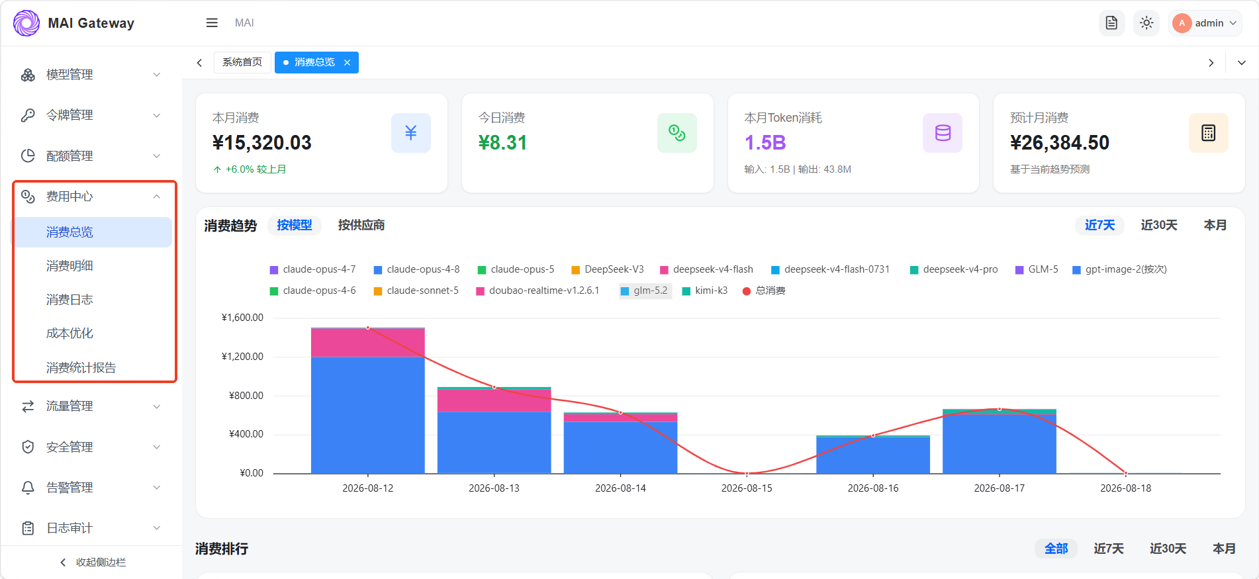Click the 流量管理 arrows icon
The width and height of the screenshot is (1259, 579).
pyautogui.click(x=28, y=406)
